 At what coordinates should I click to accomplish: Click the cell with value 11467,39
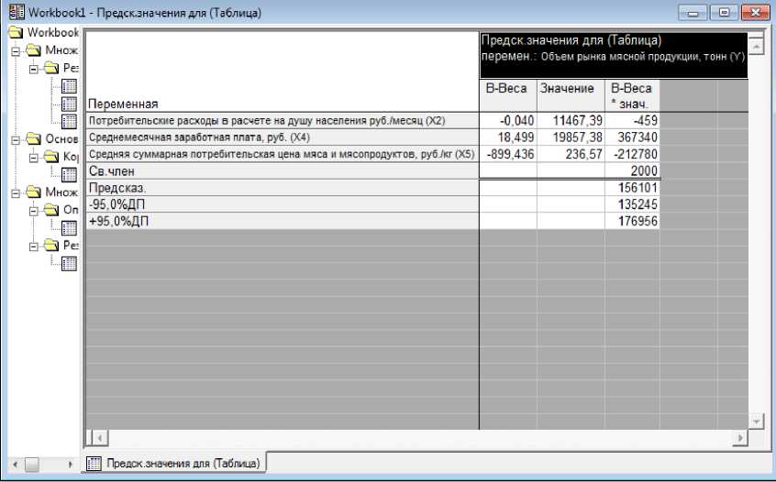tap(571, 121)
